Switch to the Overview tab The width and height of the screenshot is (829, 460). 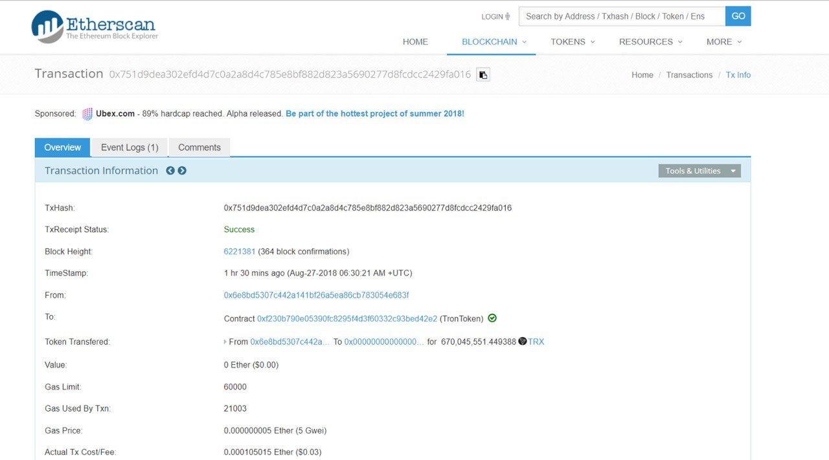click(63, 148)
